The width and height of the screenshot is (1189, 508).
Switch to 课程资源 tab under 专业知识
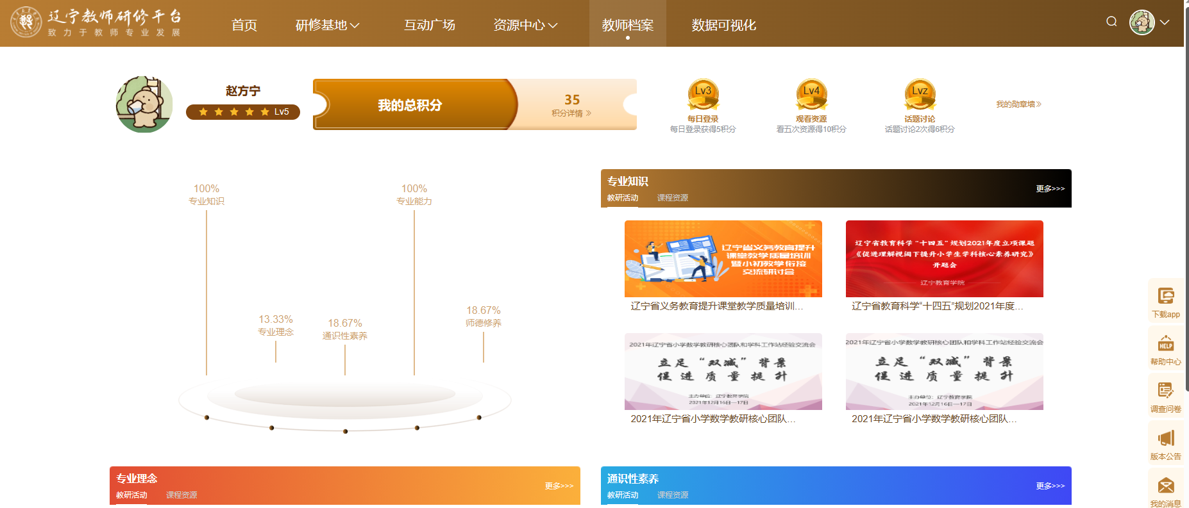(672, 198)
